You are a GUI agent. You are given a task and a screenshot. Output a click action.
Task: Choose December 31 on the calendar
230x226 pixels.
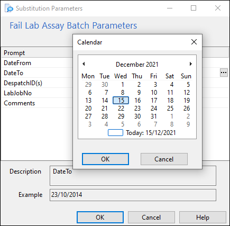[154, 116]
